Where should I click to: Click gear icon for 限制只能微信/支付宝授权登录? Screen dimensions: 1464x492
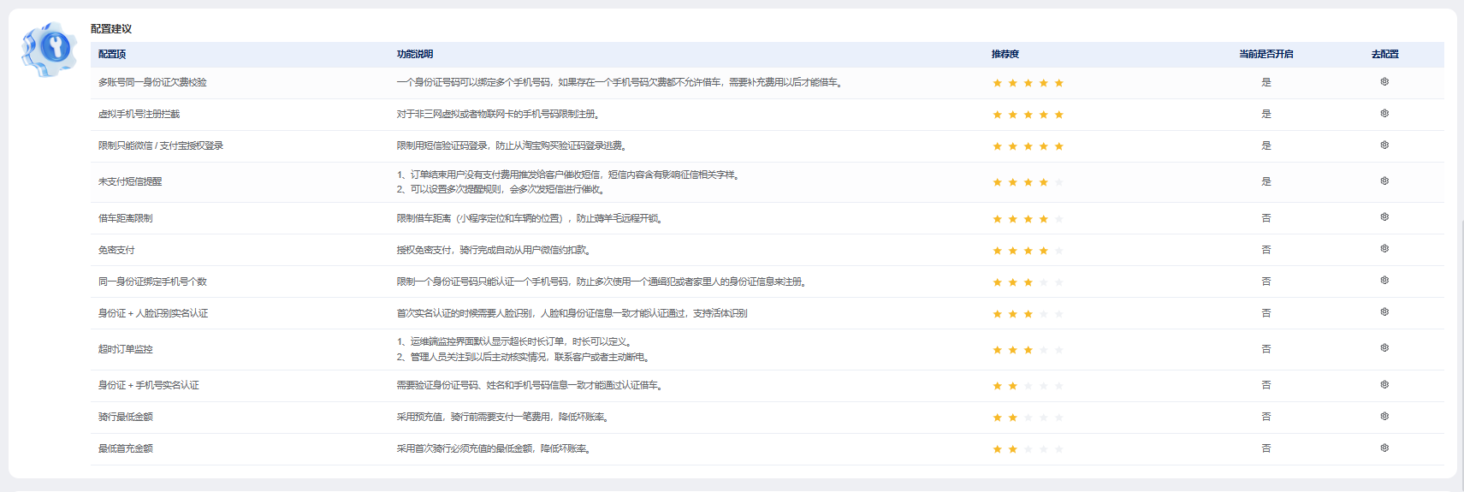[x=1384, y=145]
